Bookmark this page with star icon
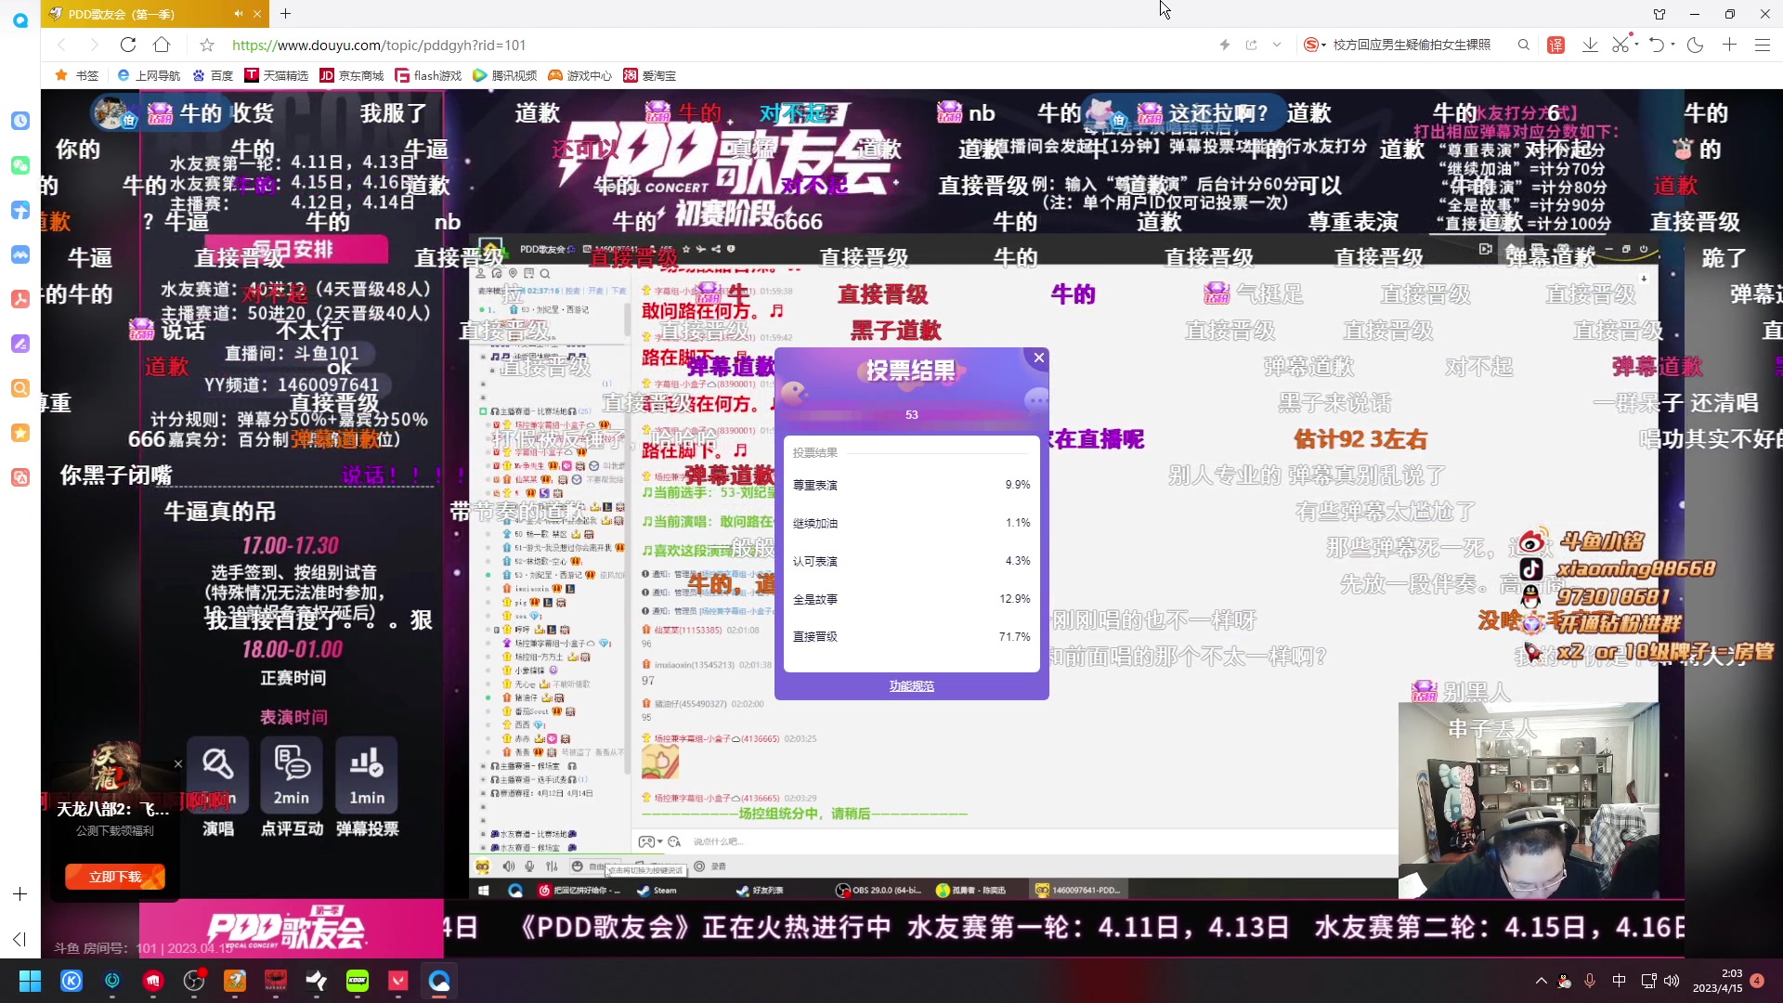1783x1003 pixels. (x=207, y=45)
